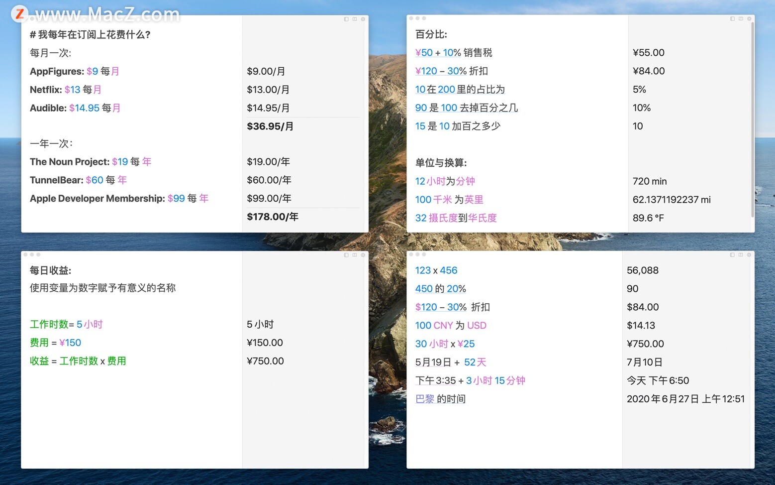Click the line 100 千米 为英里
Screen dimensions: 775x485
(449, 200)
